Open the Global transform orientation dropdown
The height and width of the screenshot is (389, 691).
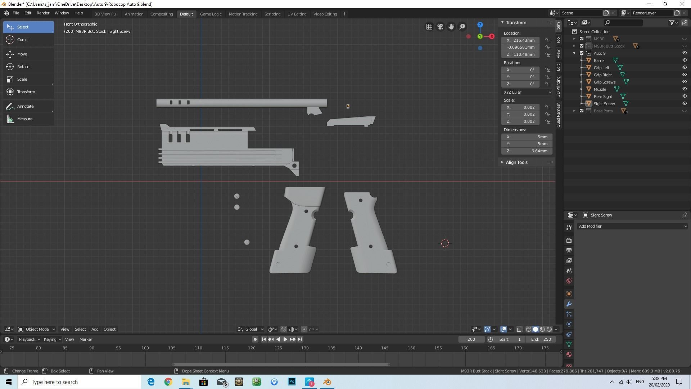[251, 329]
